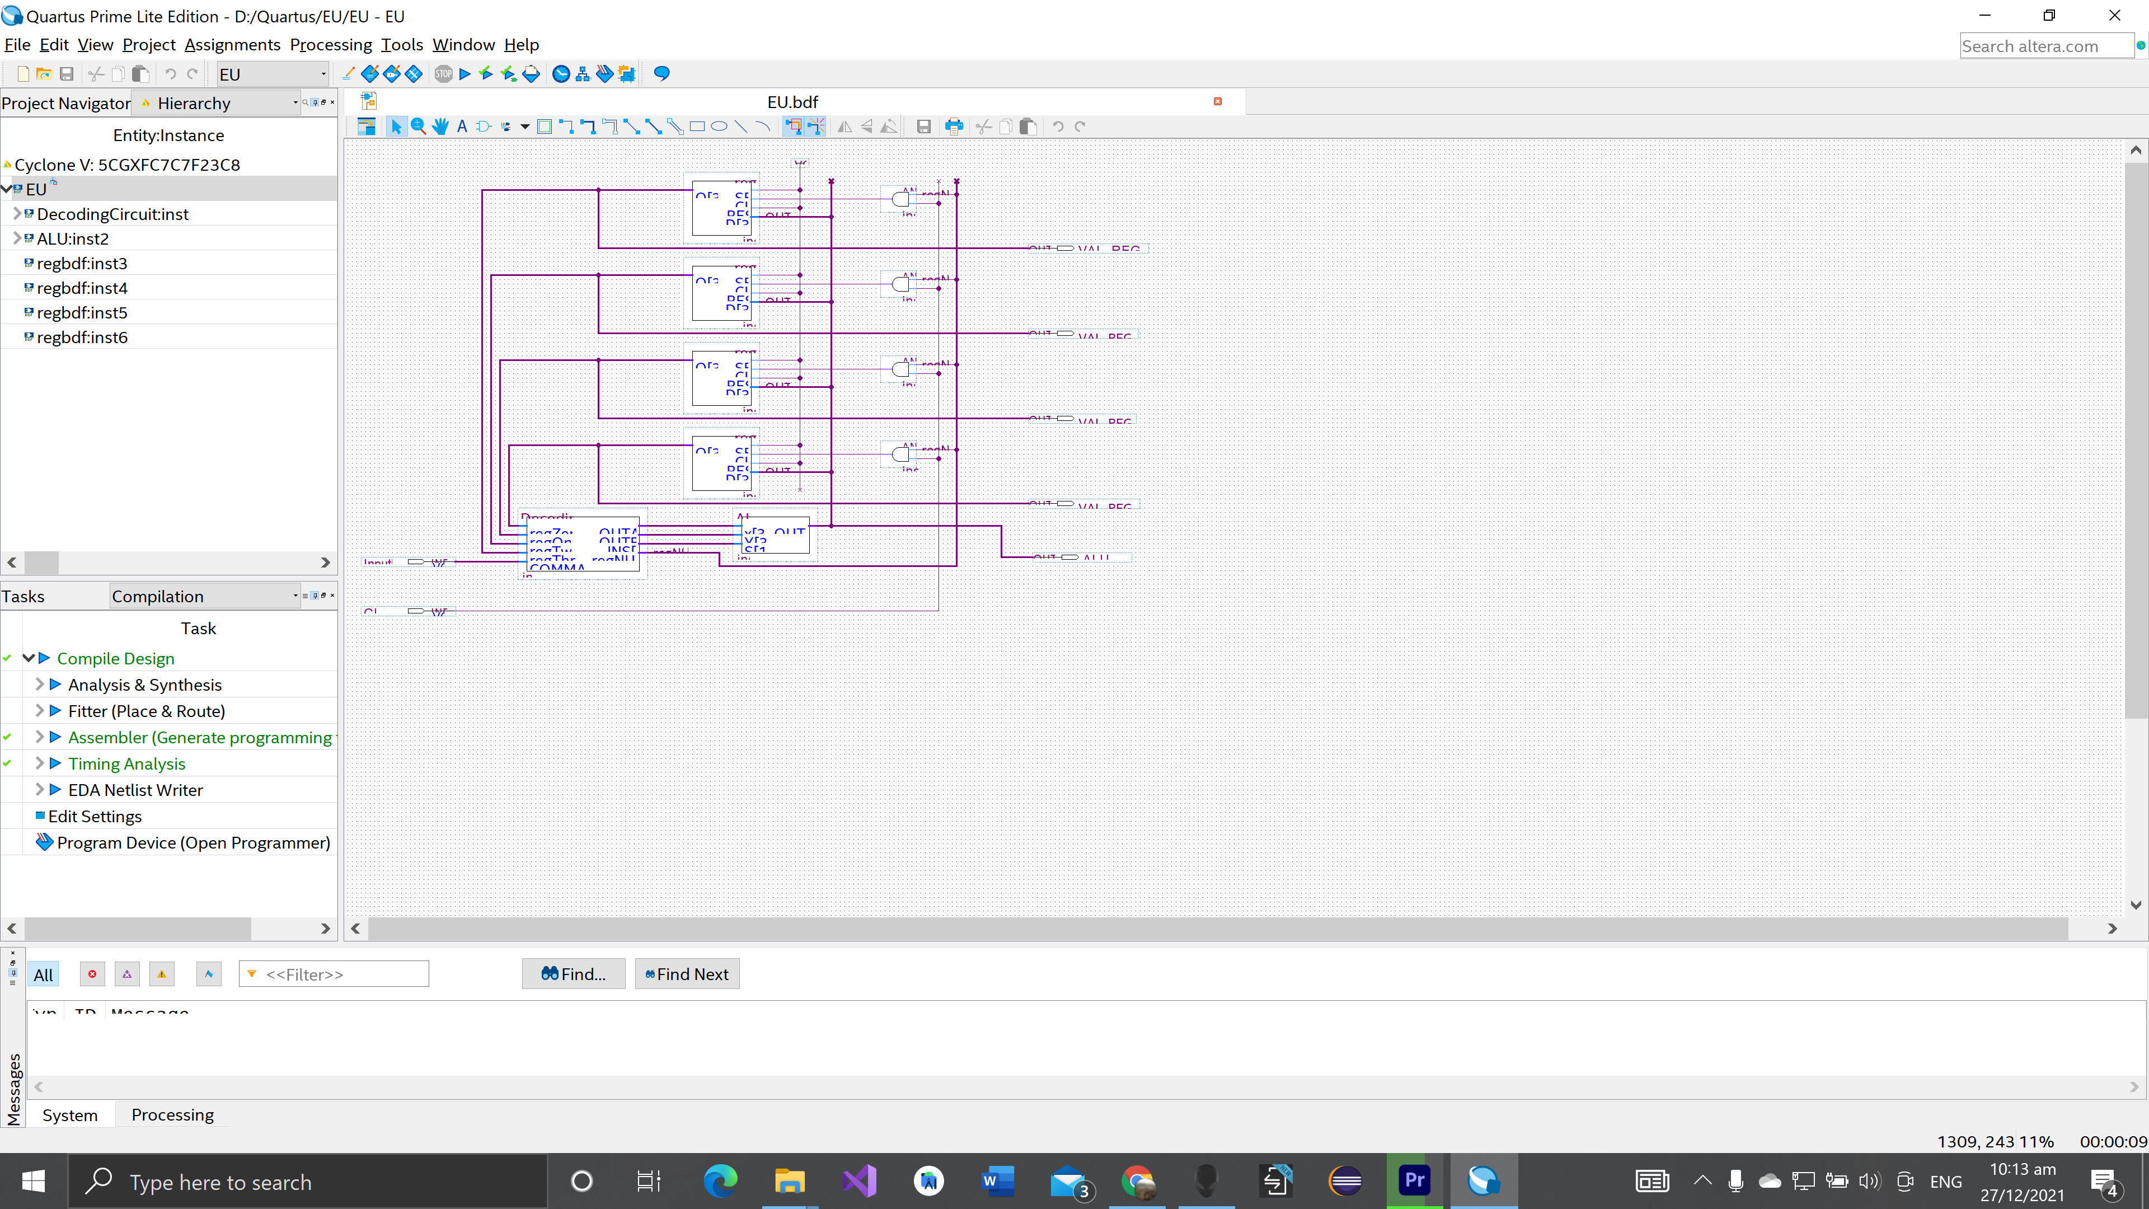This screenshot has height=1209, width=2149.
Task: Select the Hand pan tool
Action: 440,127
